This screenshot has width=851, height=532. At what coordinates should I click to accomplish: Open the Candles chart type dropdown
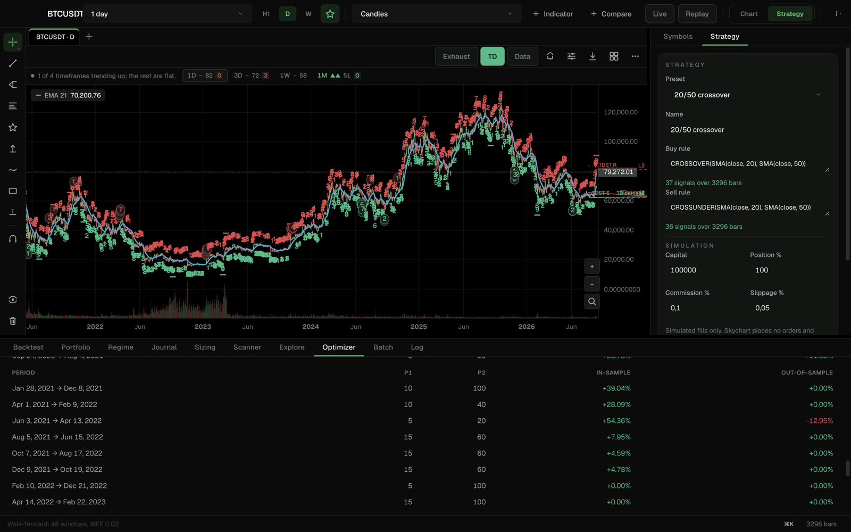click(437, 14)
